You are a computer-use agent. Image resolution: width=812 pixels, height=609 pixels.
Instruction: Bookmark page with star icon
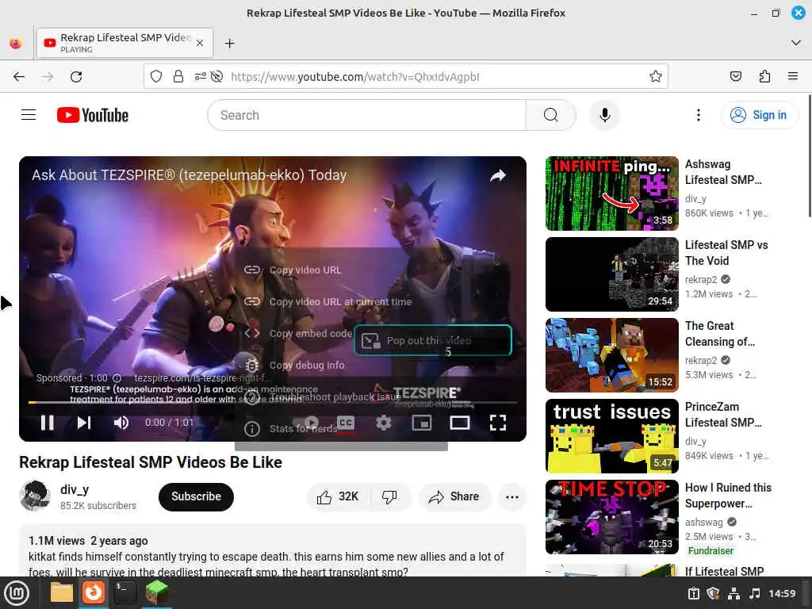[x=655, y=77]
